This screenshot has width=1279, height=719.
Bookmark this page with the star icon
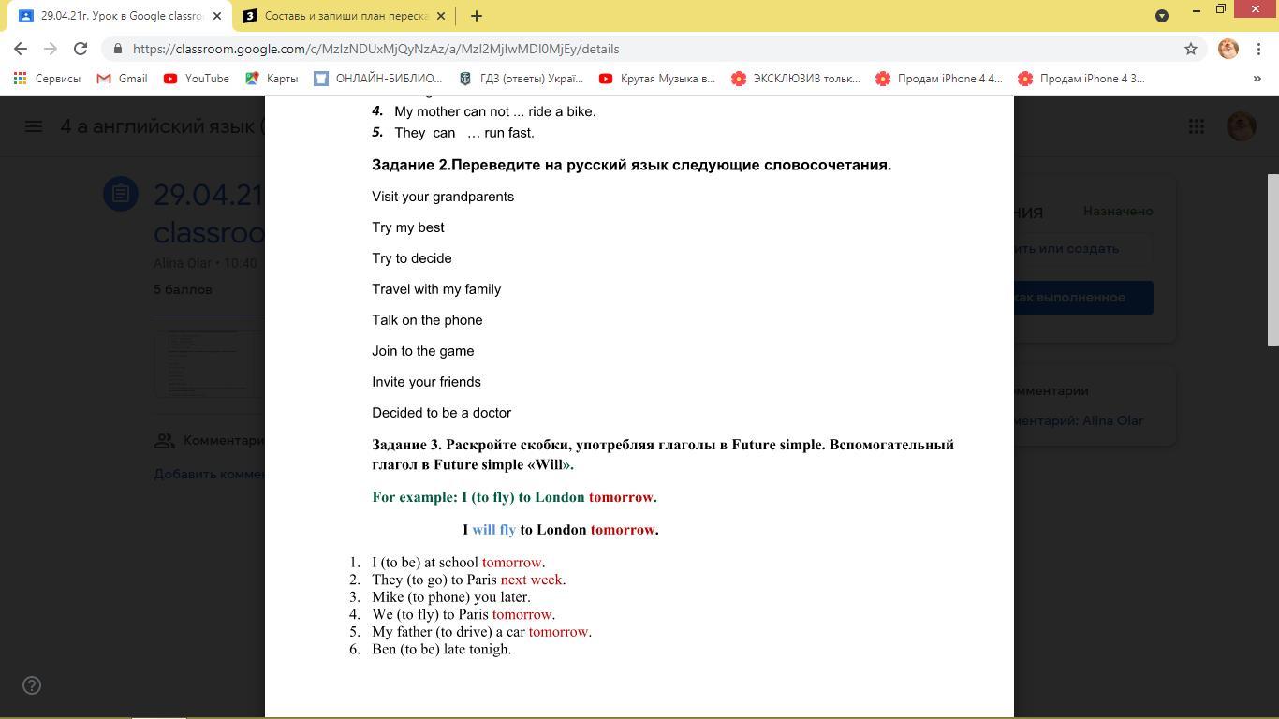click(1191, 49)
